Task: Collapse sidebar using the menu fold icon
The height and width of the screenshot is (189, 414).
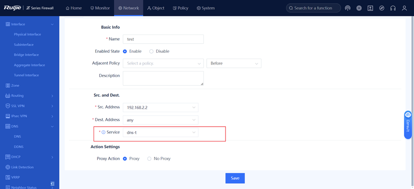Action: 53,183
